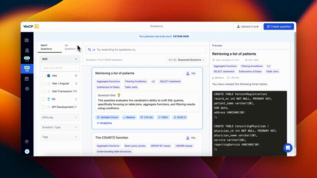Tick the .Net skill checkbox
Screen dimensions: 317x178
[44, 76]
